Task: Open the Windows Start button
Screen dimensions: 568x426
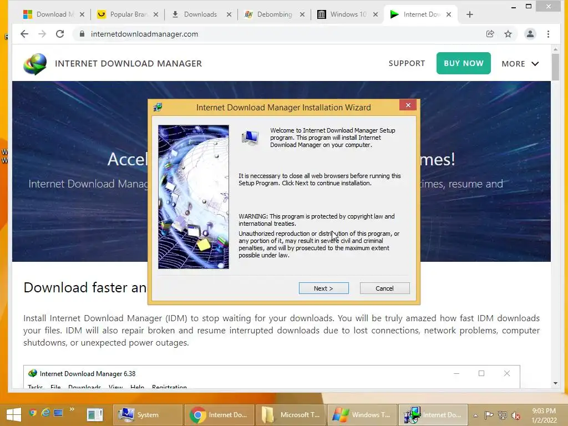Action: point(14,414)
